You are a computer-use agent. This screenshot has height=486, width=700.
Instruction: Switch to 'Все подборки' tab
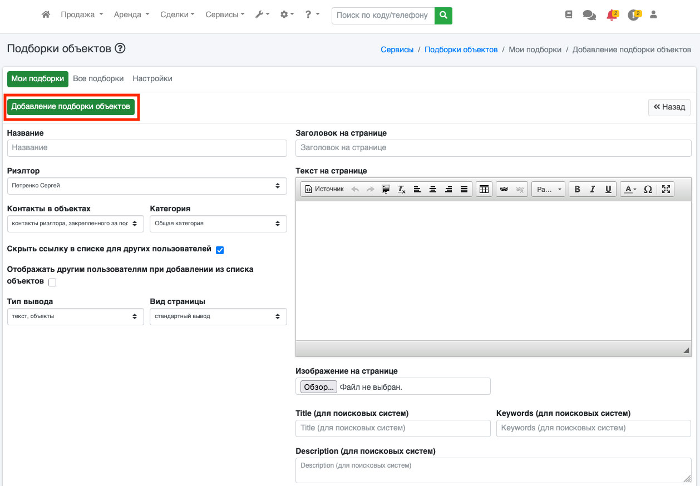98,79
